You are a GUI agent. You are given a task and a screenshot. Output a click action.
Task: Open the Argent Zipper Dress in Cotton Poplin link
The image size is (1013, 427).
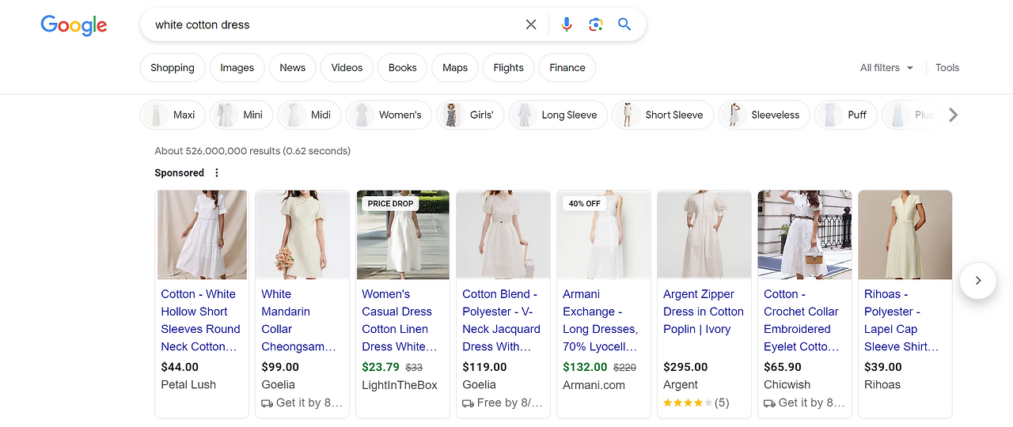tap(704, 312)
